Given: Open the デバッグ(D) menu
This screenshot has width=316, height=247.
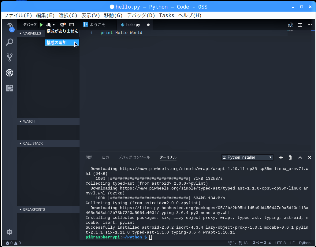Looking at the screenshot, I should point(141,15).
